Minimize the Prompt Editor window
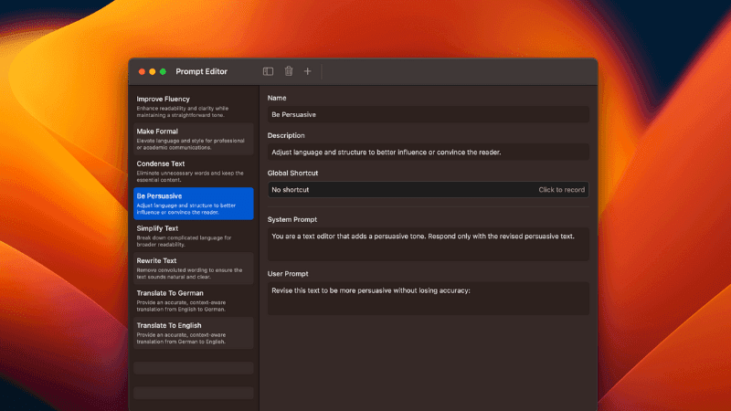The height and width of the screenshot is (411, 731). tap(153, 71)
